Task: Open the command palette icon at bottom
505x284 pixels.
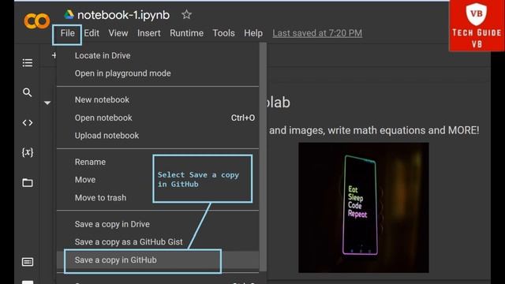Action: (x=28, y=262)
